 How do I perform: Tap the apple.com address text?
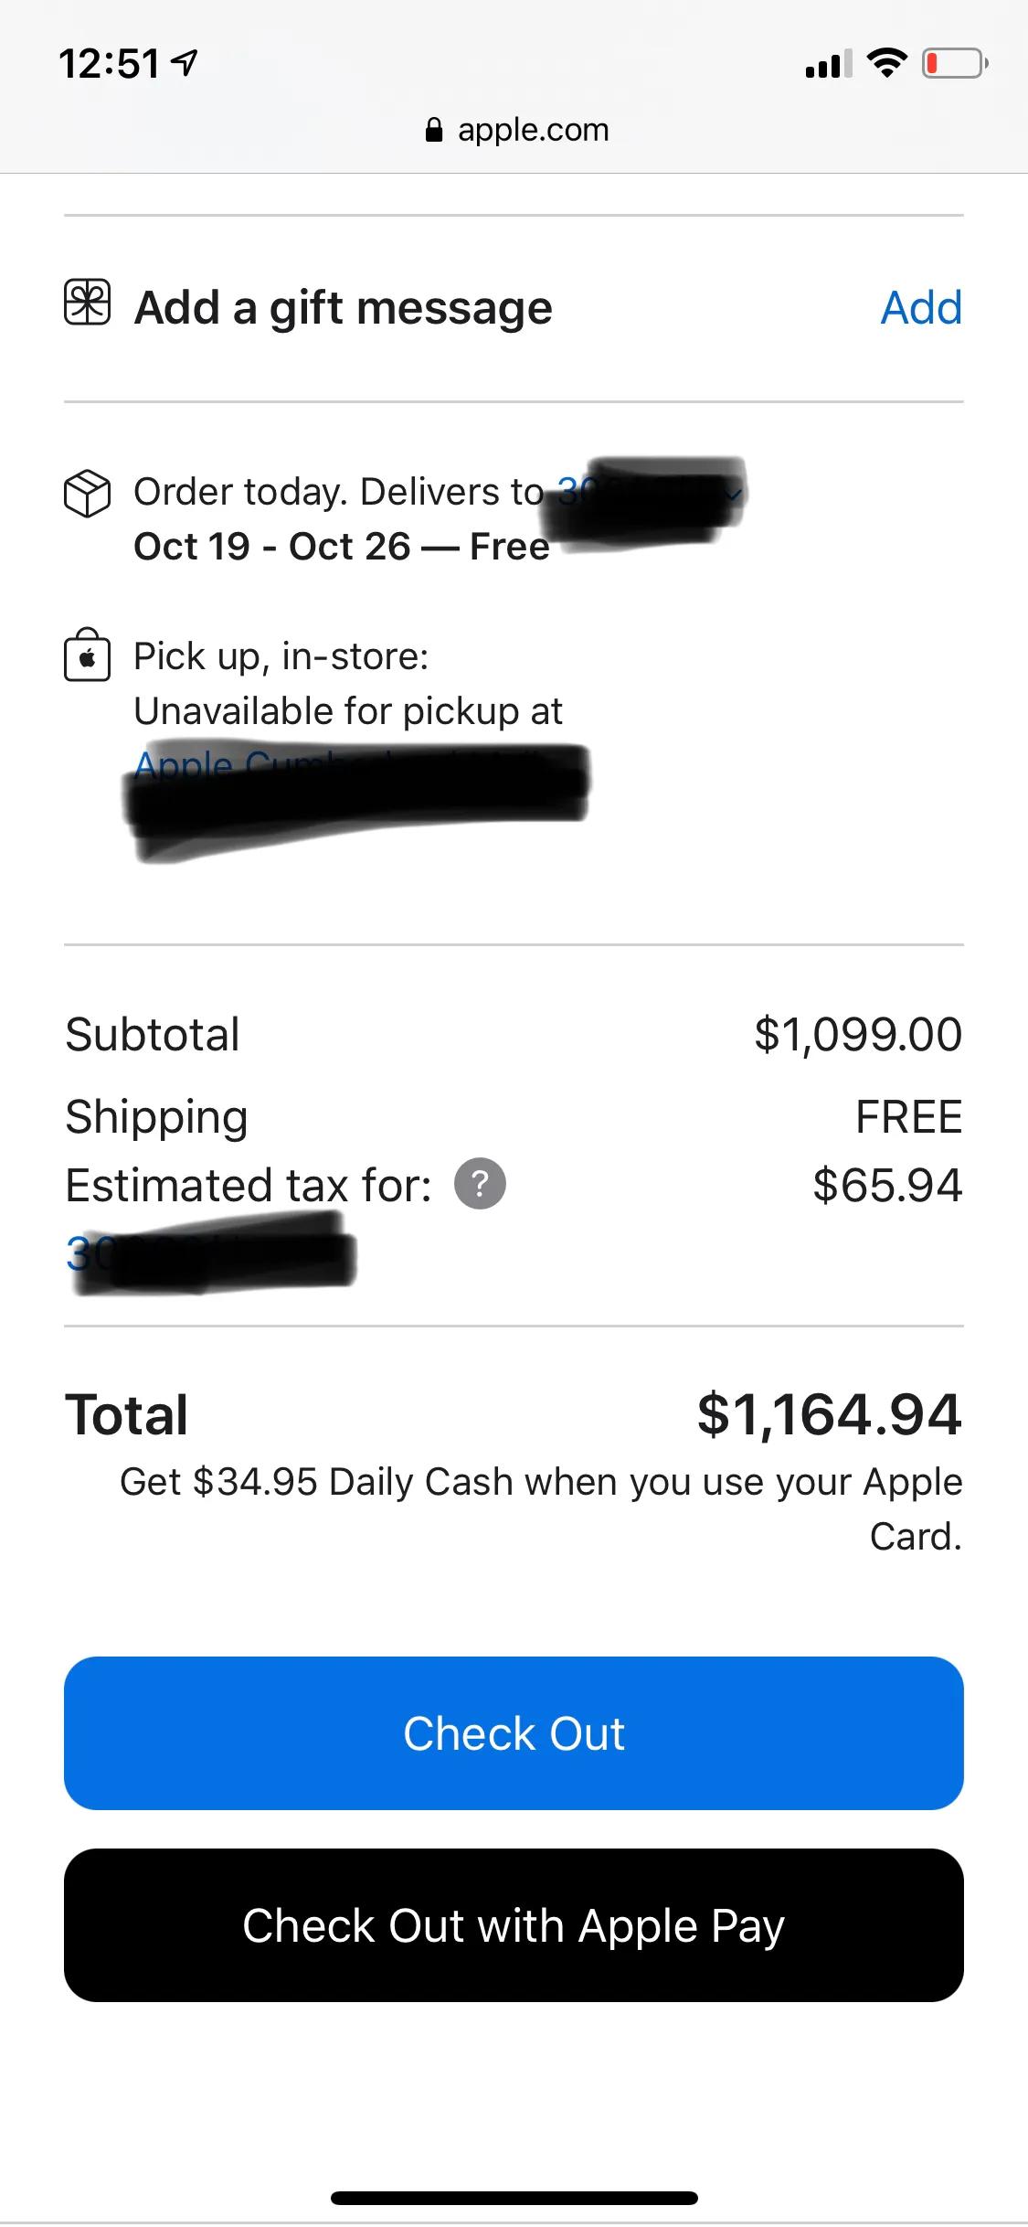533,130
